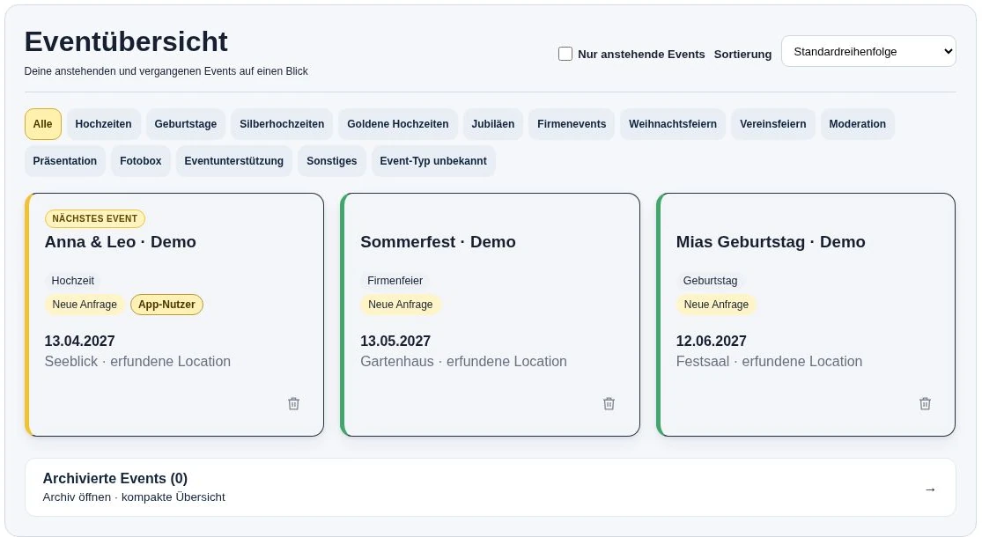This screenshot has width=982, height=537.
Task: Click the trash icon on Sommerfest card
Action: click(x=609, y=404)
